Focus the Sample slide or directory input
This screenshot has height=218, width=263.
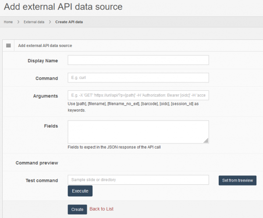coord(138,180)
